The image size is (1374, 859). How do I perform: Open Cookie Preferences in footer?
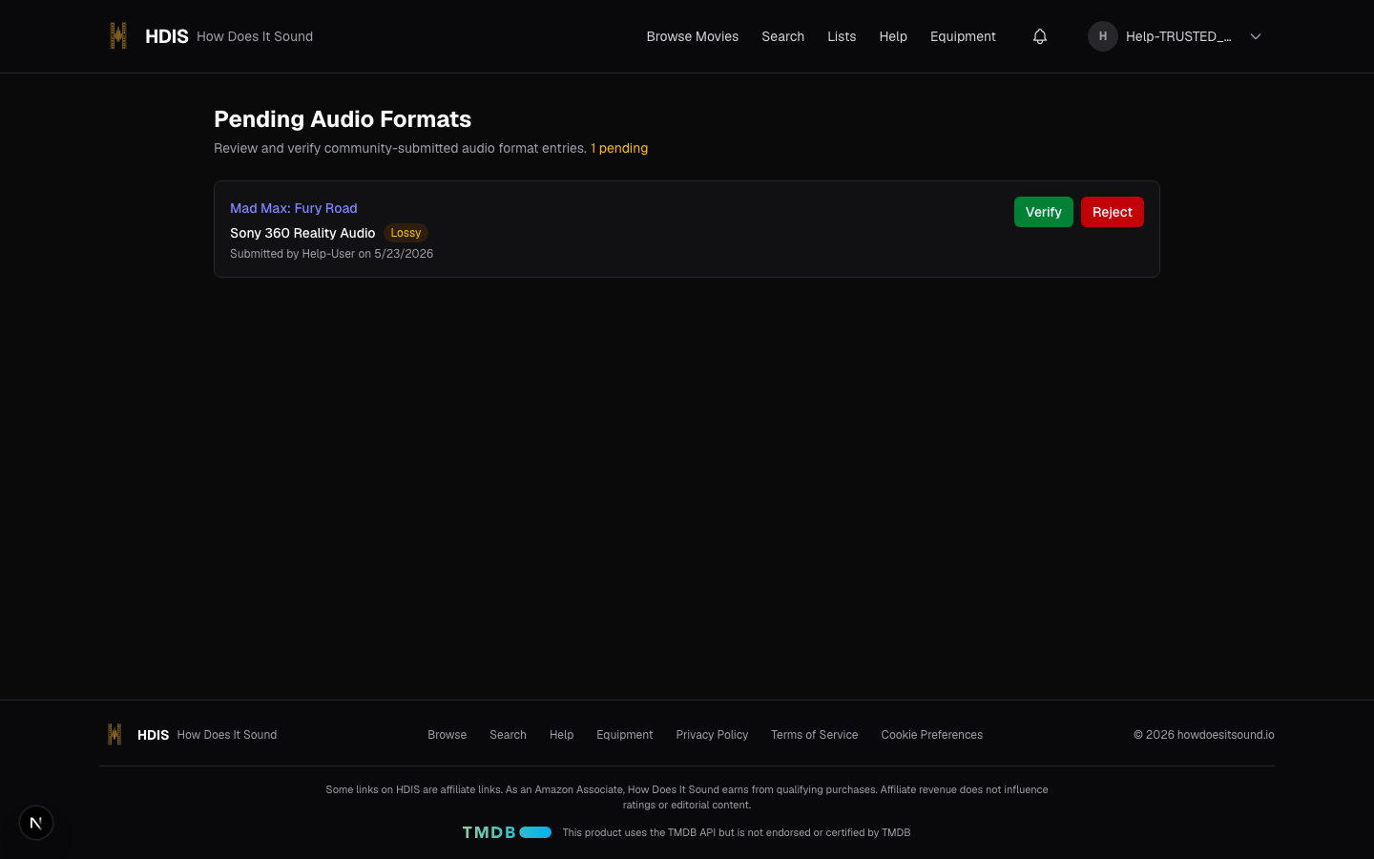point(931,735)
